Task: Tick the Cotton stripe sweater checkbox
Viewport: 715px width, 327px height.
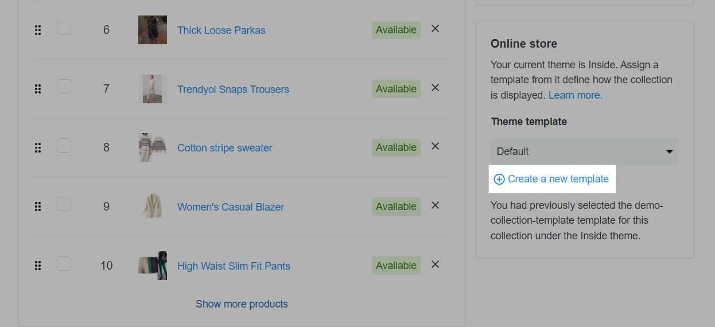Action: [x=64, y=145]
